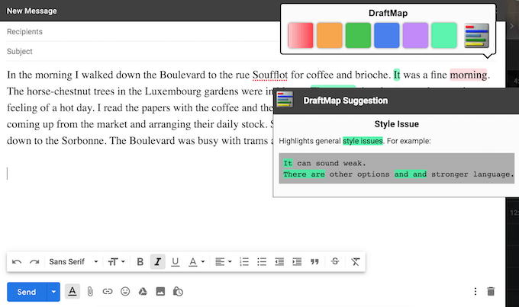Open more options three-dot menu
The width and height of the screenshot is (519, 307).
click(x=475, y=291)
